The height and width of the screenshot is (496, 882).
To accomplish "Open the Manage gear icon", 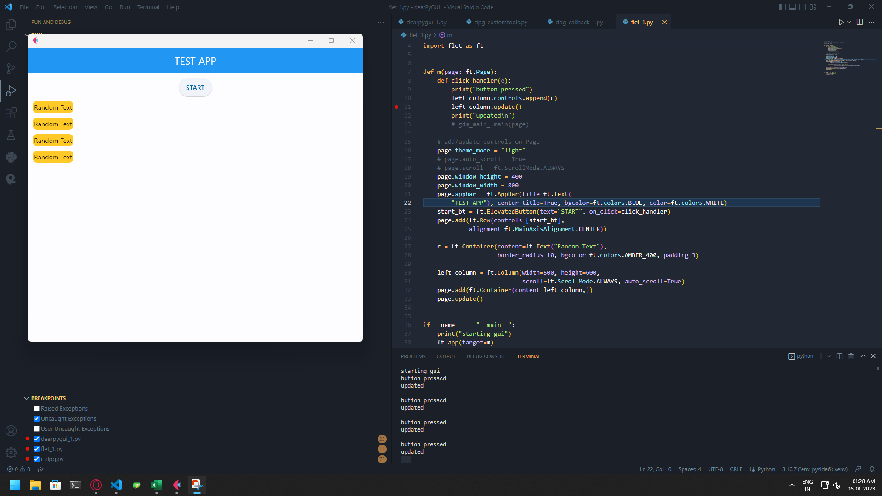I will [x=11, y=453].
